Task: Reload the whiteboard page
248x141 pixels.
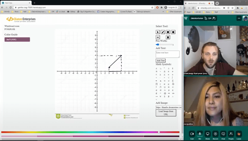Action: click(10, 8)
